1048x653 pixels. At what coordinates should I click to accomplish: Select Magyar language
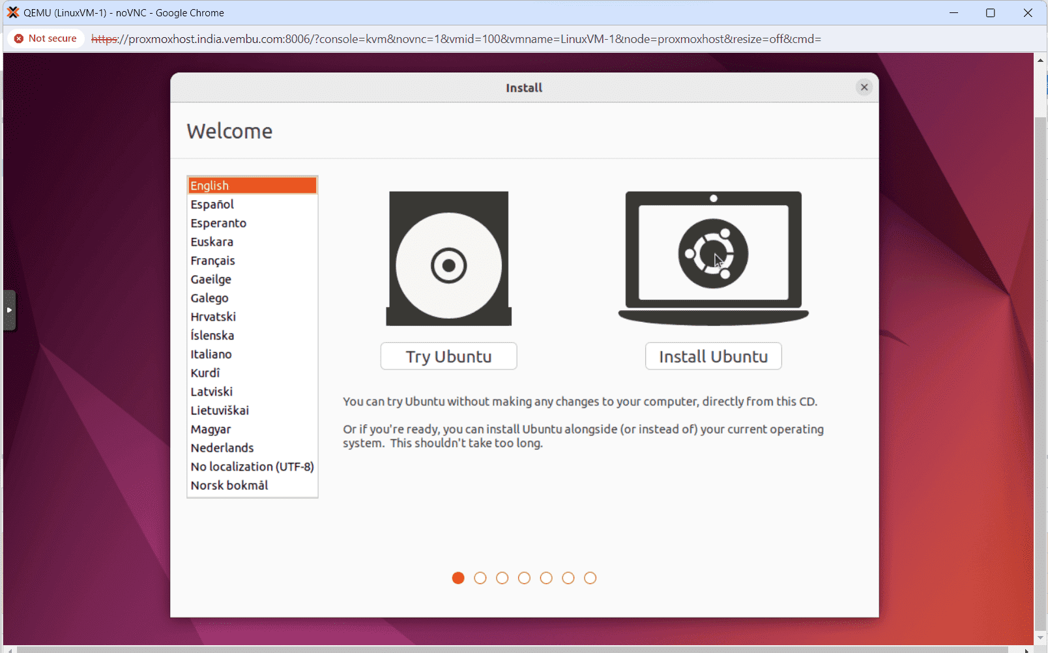click(x=252, y=429)
